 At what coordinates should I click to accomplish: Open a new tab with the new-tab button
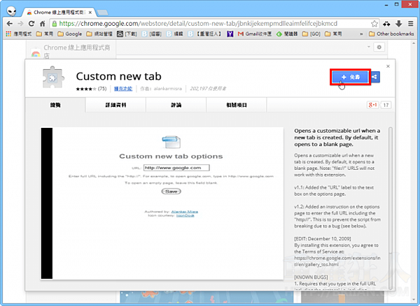(103, 13)
